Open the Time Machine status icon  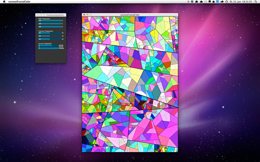pos(226,2)
